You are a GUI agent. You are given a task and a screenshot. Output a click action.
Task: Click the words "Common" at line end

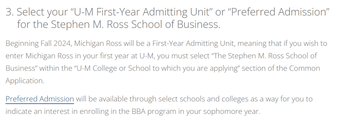coord(305,68)
